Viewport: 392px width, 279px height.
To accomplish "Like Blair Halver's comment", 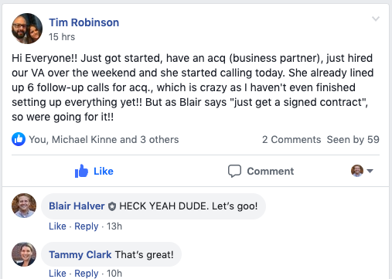I will pyautogui.click(x=57, y=226).
